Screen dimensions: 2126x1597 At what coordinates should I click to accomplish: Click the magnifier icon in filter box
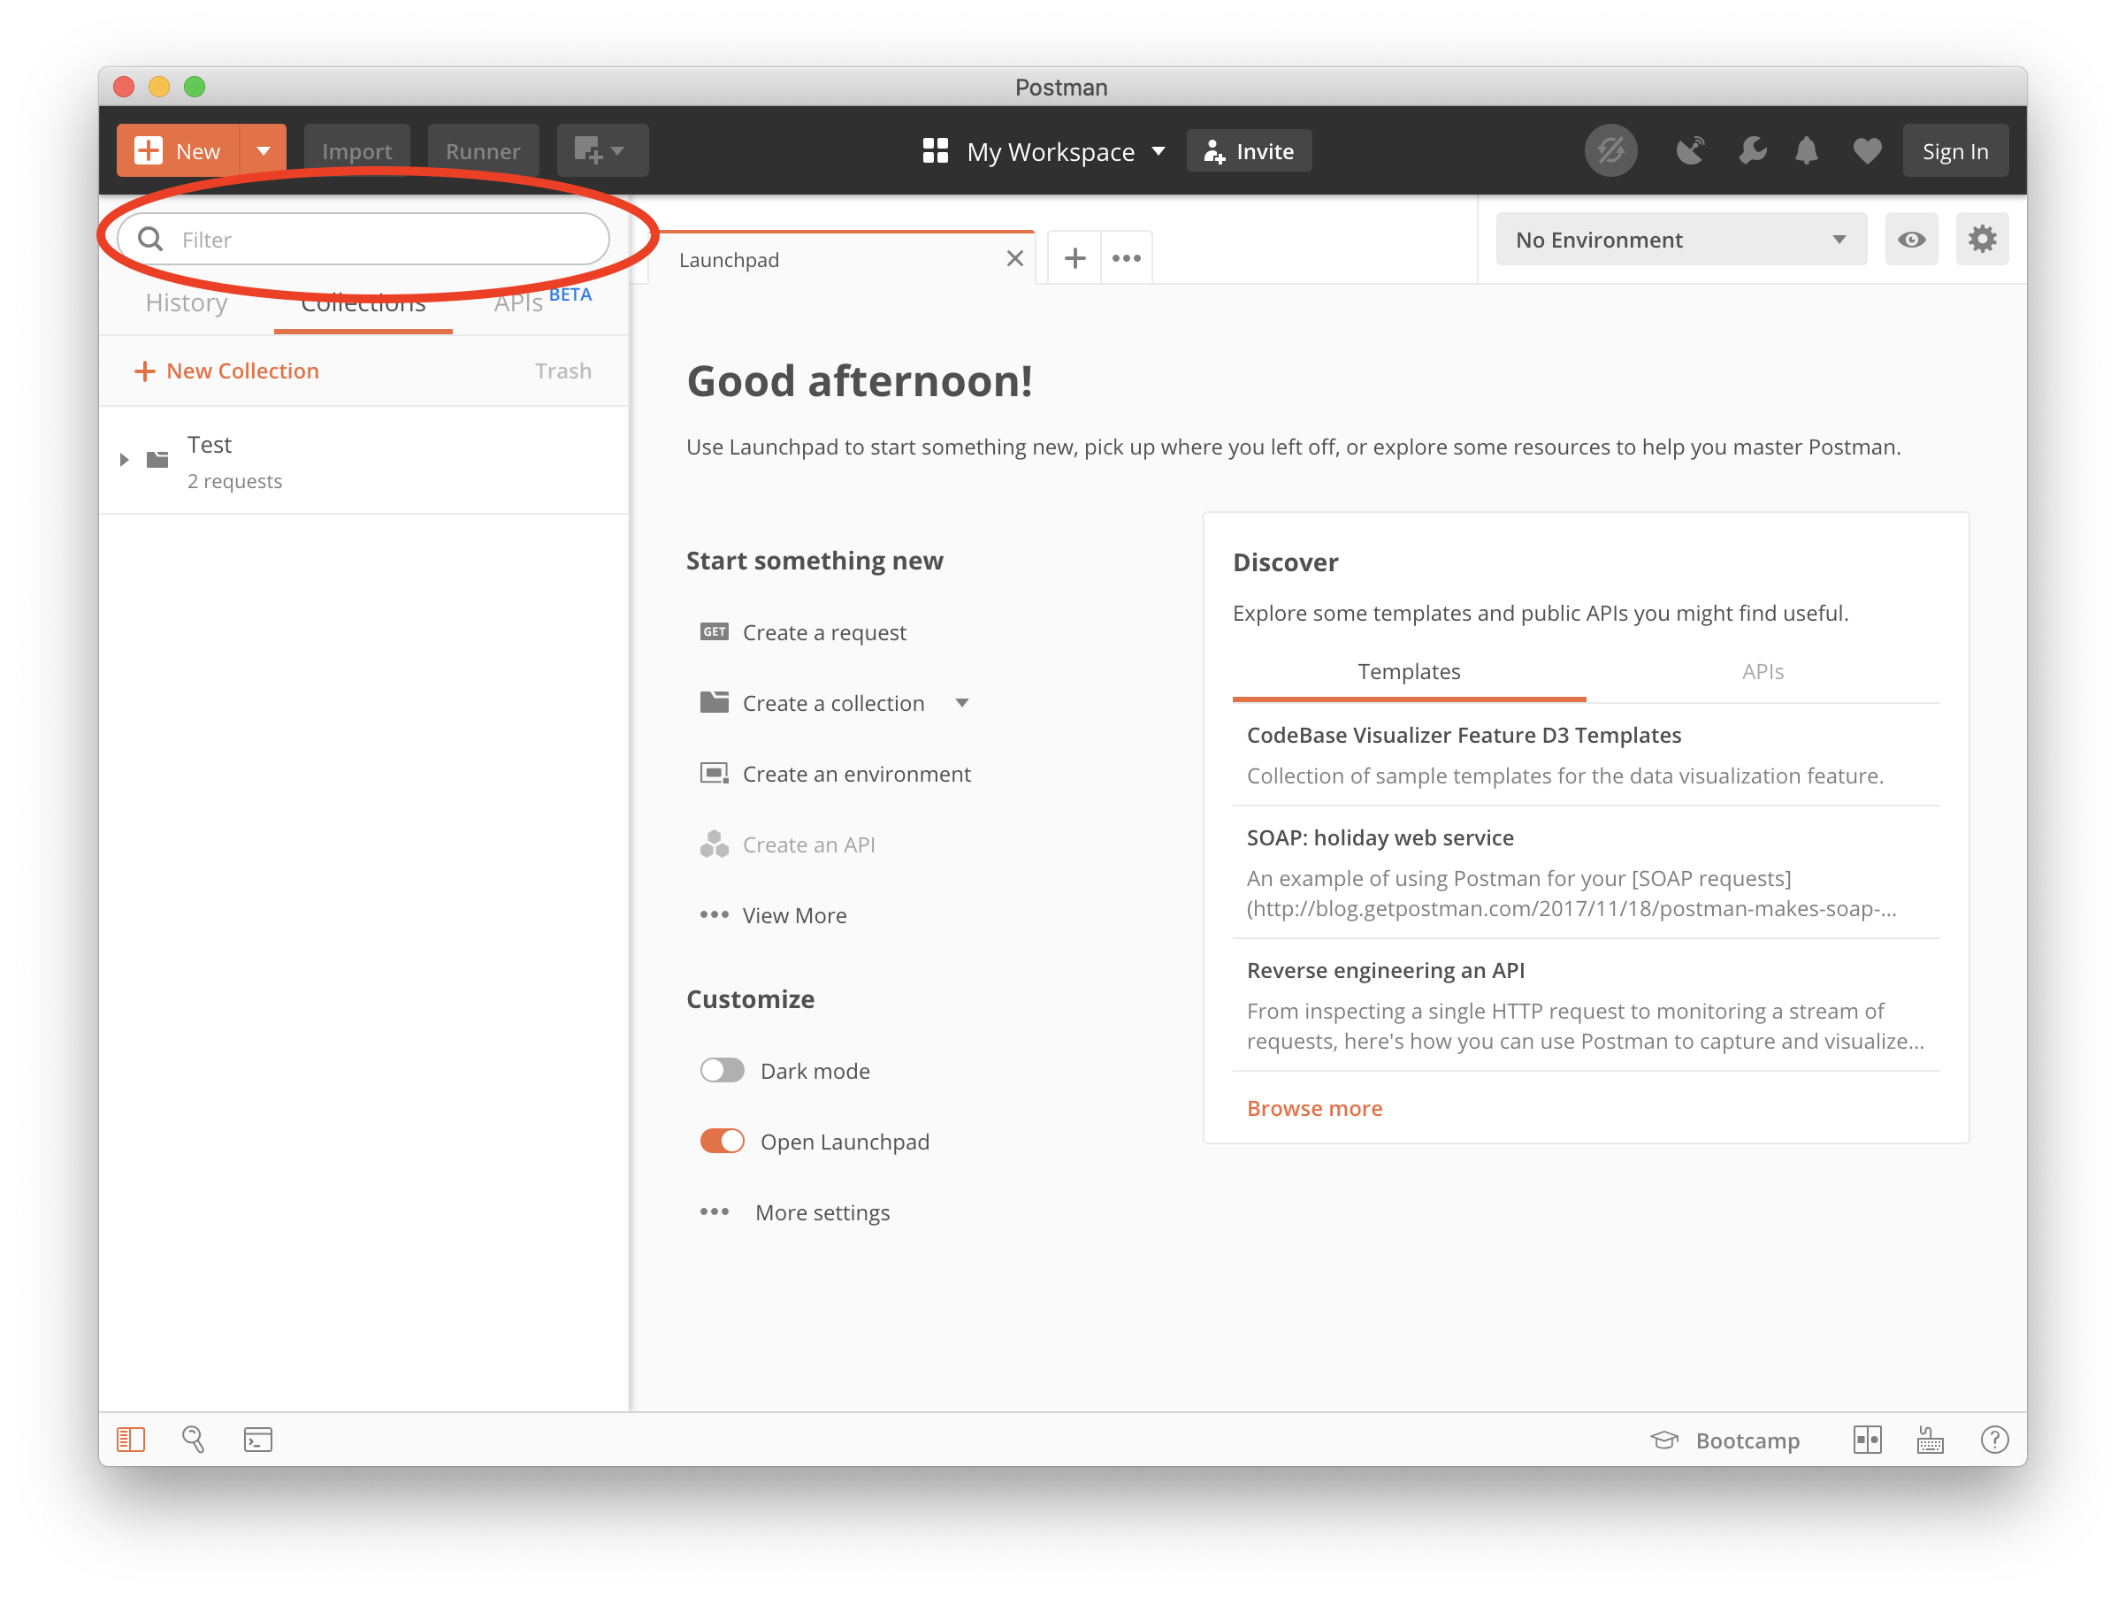[x=150, y=240]
